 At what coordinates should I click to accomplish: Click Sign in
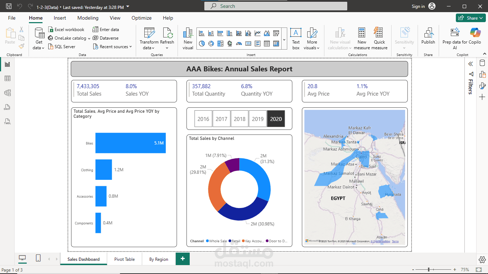pos(418,6)
